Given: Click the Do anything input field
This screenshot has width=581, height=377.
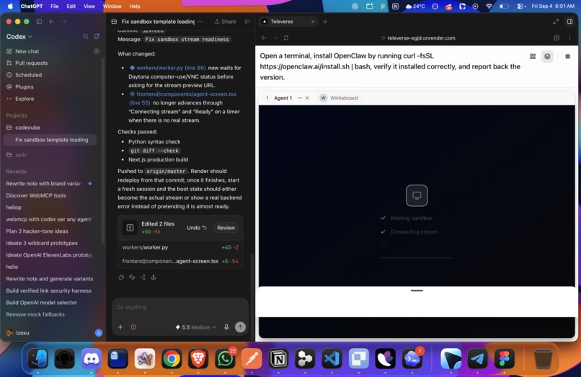Looking at the screenshot, I should tap(180, 307).
